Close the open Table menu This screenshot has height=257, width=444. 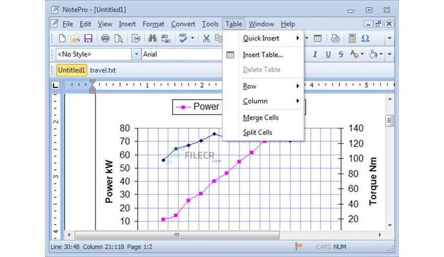(x=234, y=24)
